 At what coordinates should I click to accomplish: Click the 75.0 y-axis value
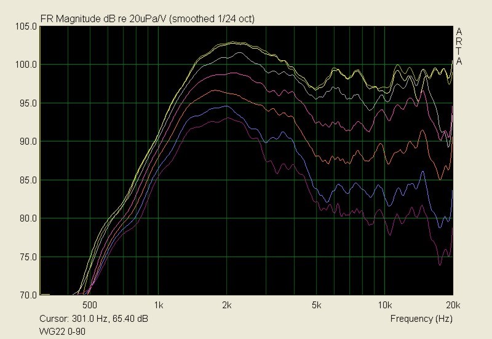pyautogui.click(x=28, y=257)
